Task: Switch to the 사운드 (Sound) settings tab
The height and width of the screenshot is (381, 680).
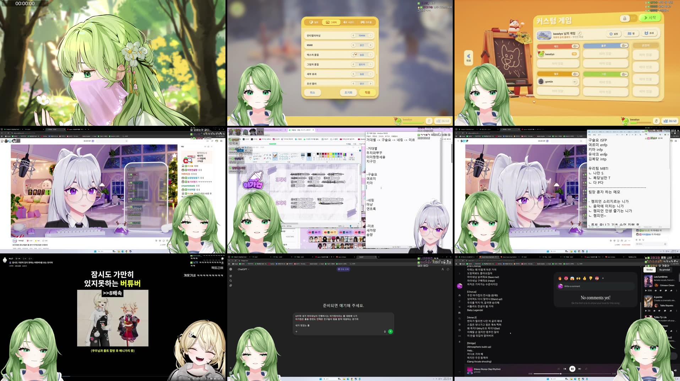Action: tap(348, 22)
